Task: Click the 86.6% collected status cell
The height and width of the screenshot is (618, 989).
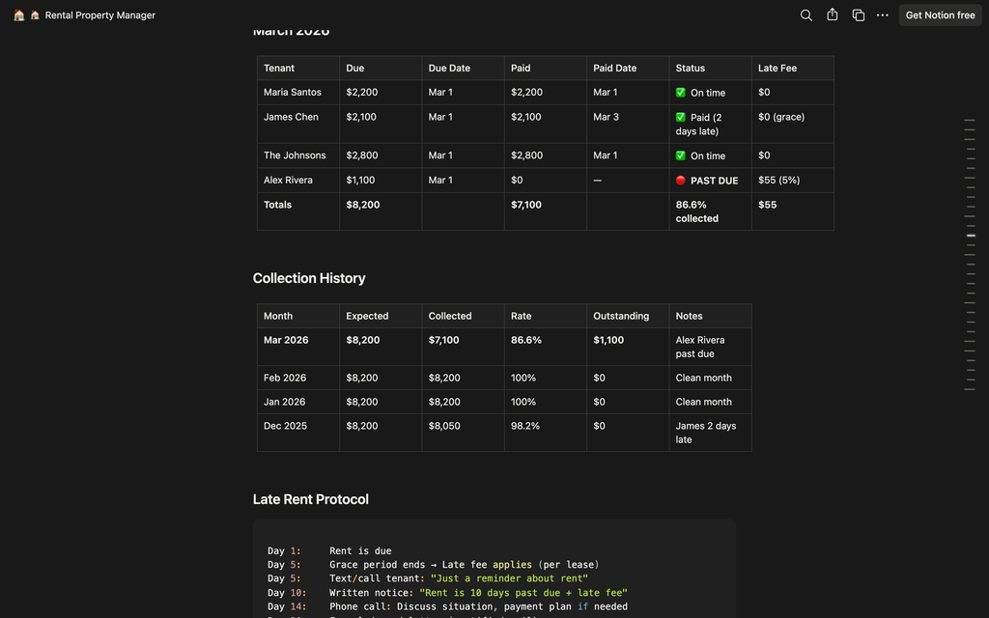Action: point(710,211)
